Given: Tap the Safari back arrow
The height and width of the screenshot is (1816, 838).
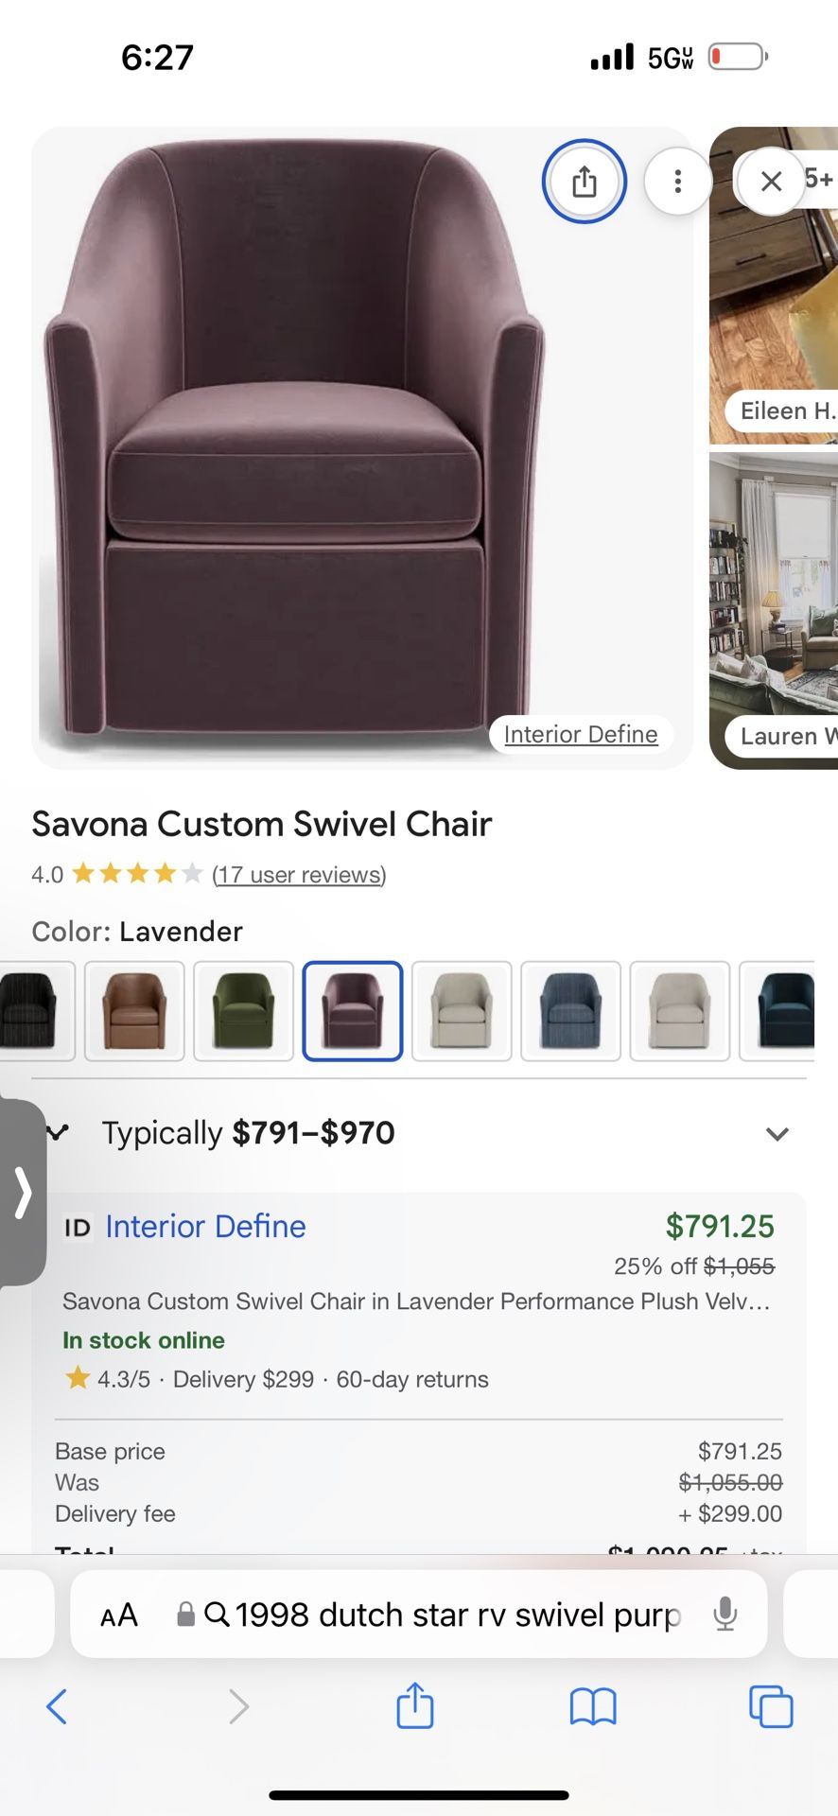Looking at the screenshot, I should point(57,1706).
